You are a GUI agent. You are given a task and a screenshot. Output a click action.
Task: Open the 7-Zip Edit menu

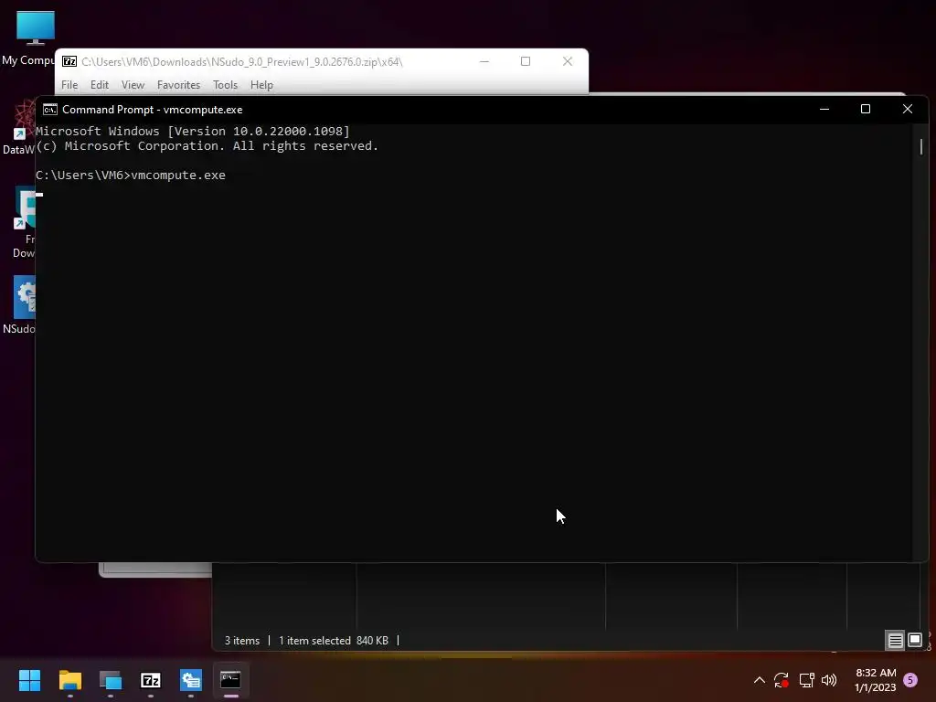[x=99, y=85]
